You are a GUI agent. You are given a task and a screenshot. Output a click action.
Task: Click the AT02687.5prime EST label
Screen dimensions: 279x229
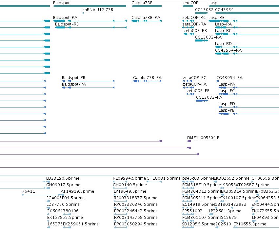(x=252, y=185)
